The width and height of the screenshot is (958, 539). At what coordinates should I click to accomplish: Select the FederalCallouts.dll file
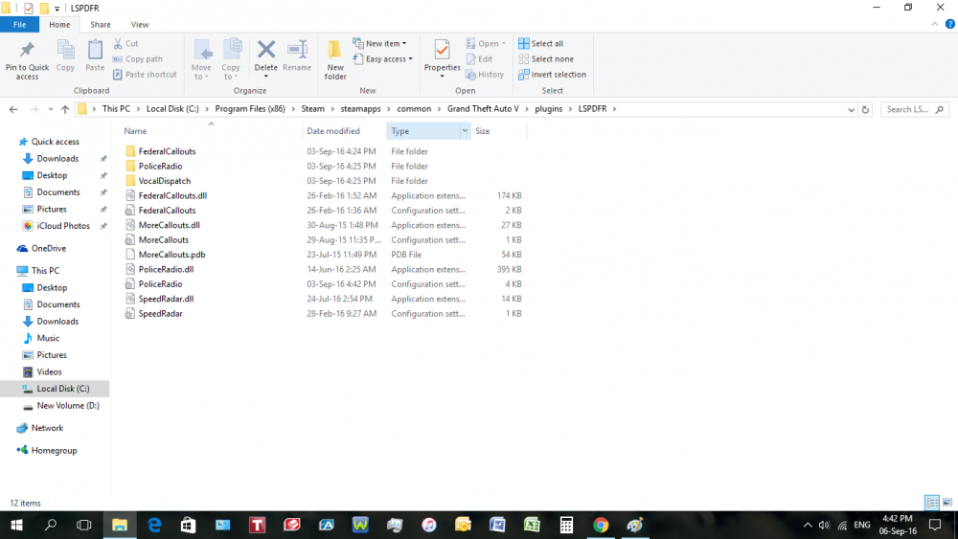click(x=172, y=195)
